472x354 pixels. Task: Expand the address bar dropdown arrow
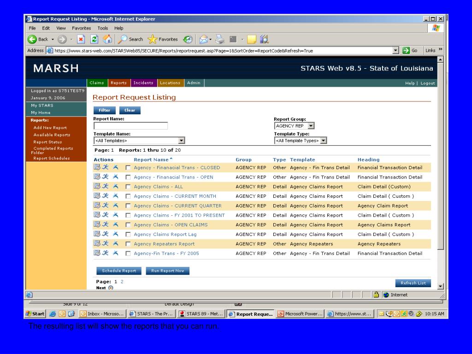coord(396,50)
